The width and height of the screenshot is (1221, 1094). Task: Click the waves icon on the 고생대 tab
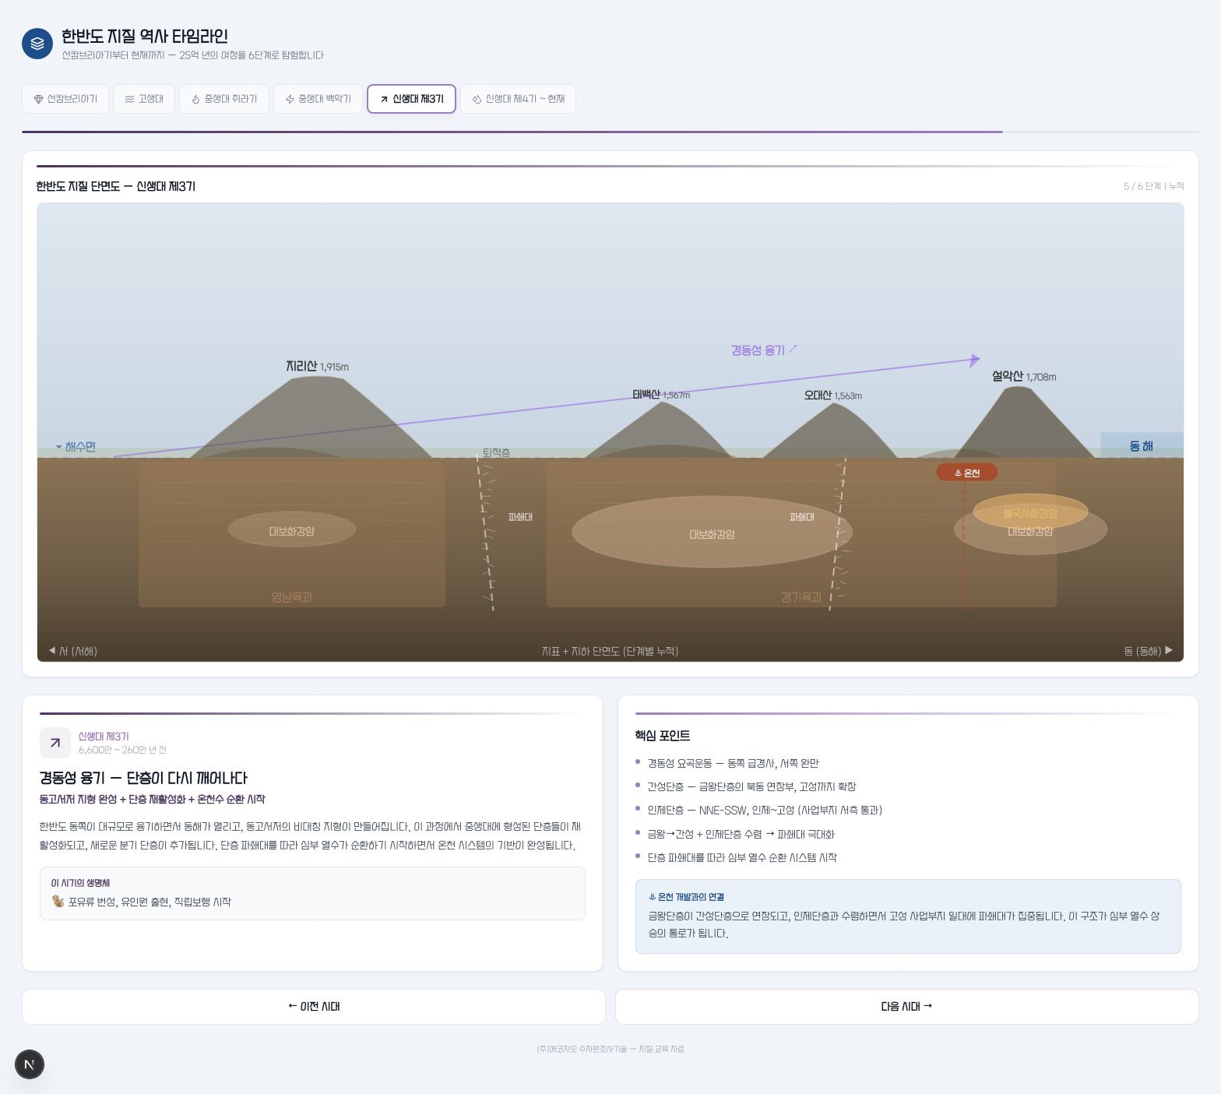[x=129, y=99]
